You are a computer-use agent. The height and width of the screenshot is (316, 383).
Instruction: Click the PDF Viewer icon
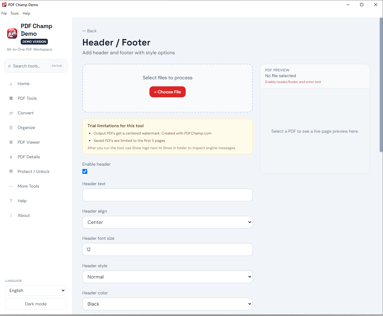11,142
